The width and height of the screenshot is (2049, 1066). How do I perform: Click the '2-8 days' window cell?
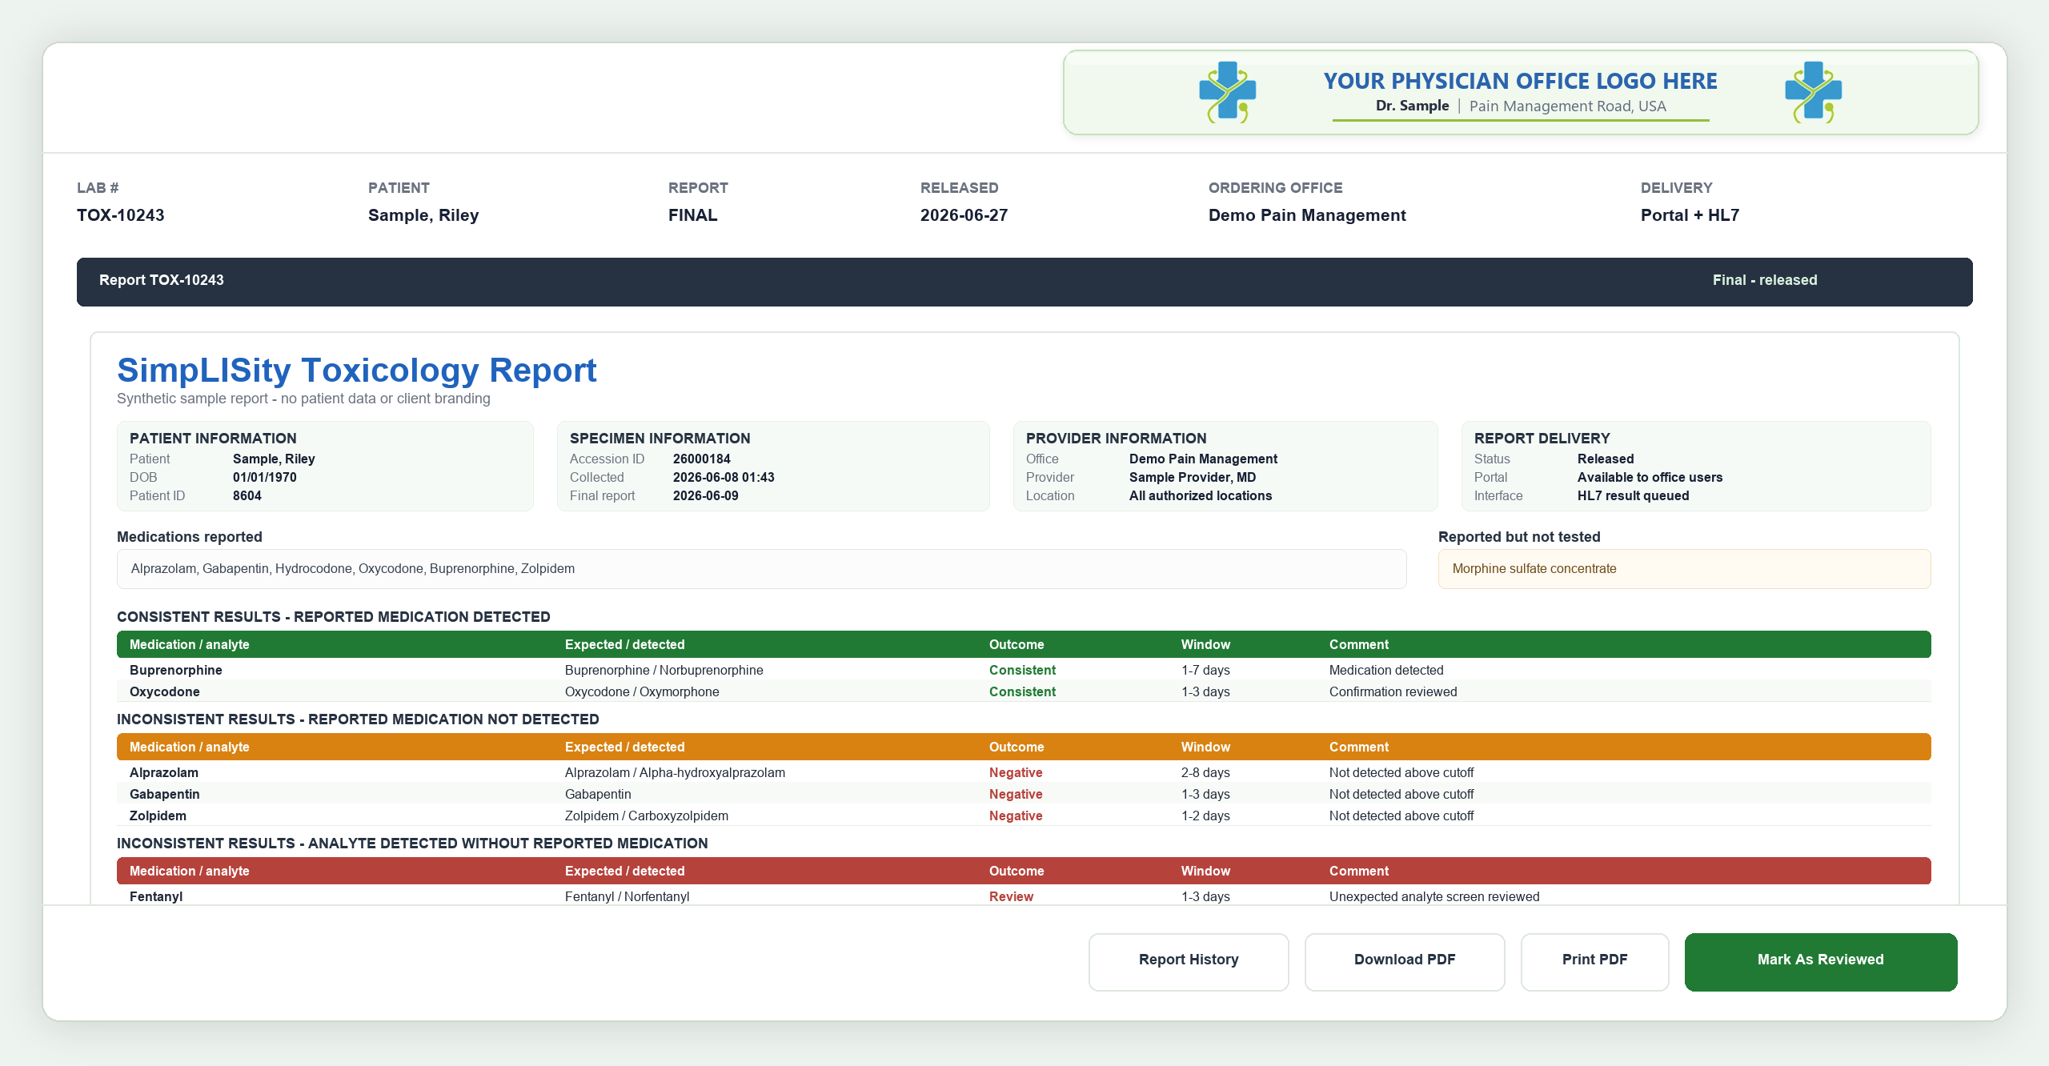(1205, 772)
